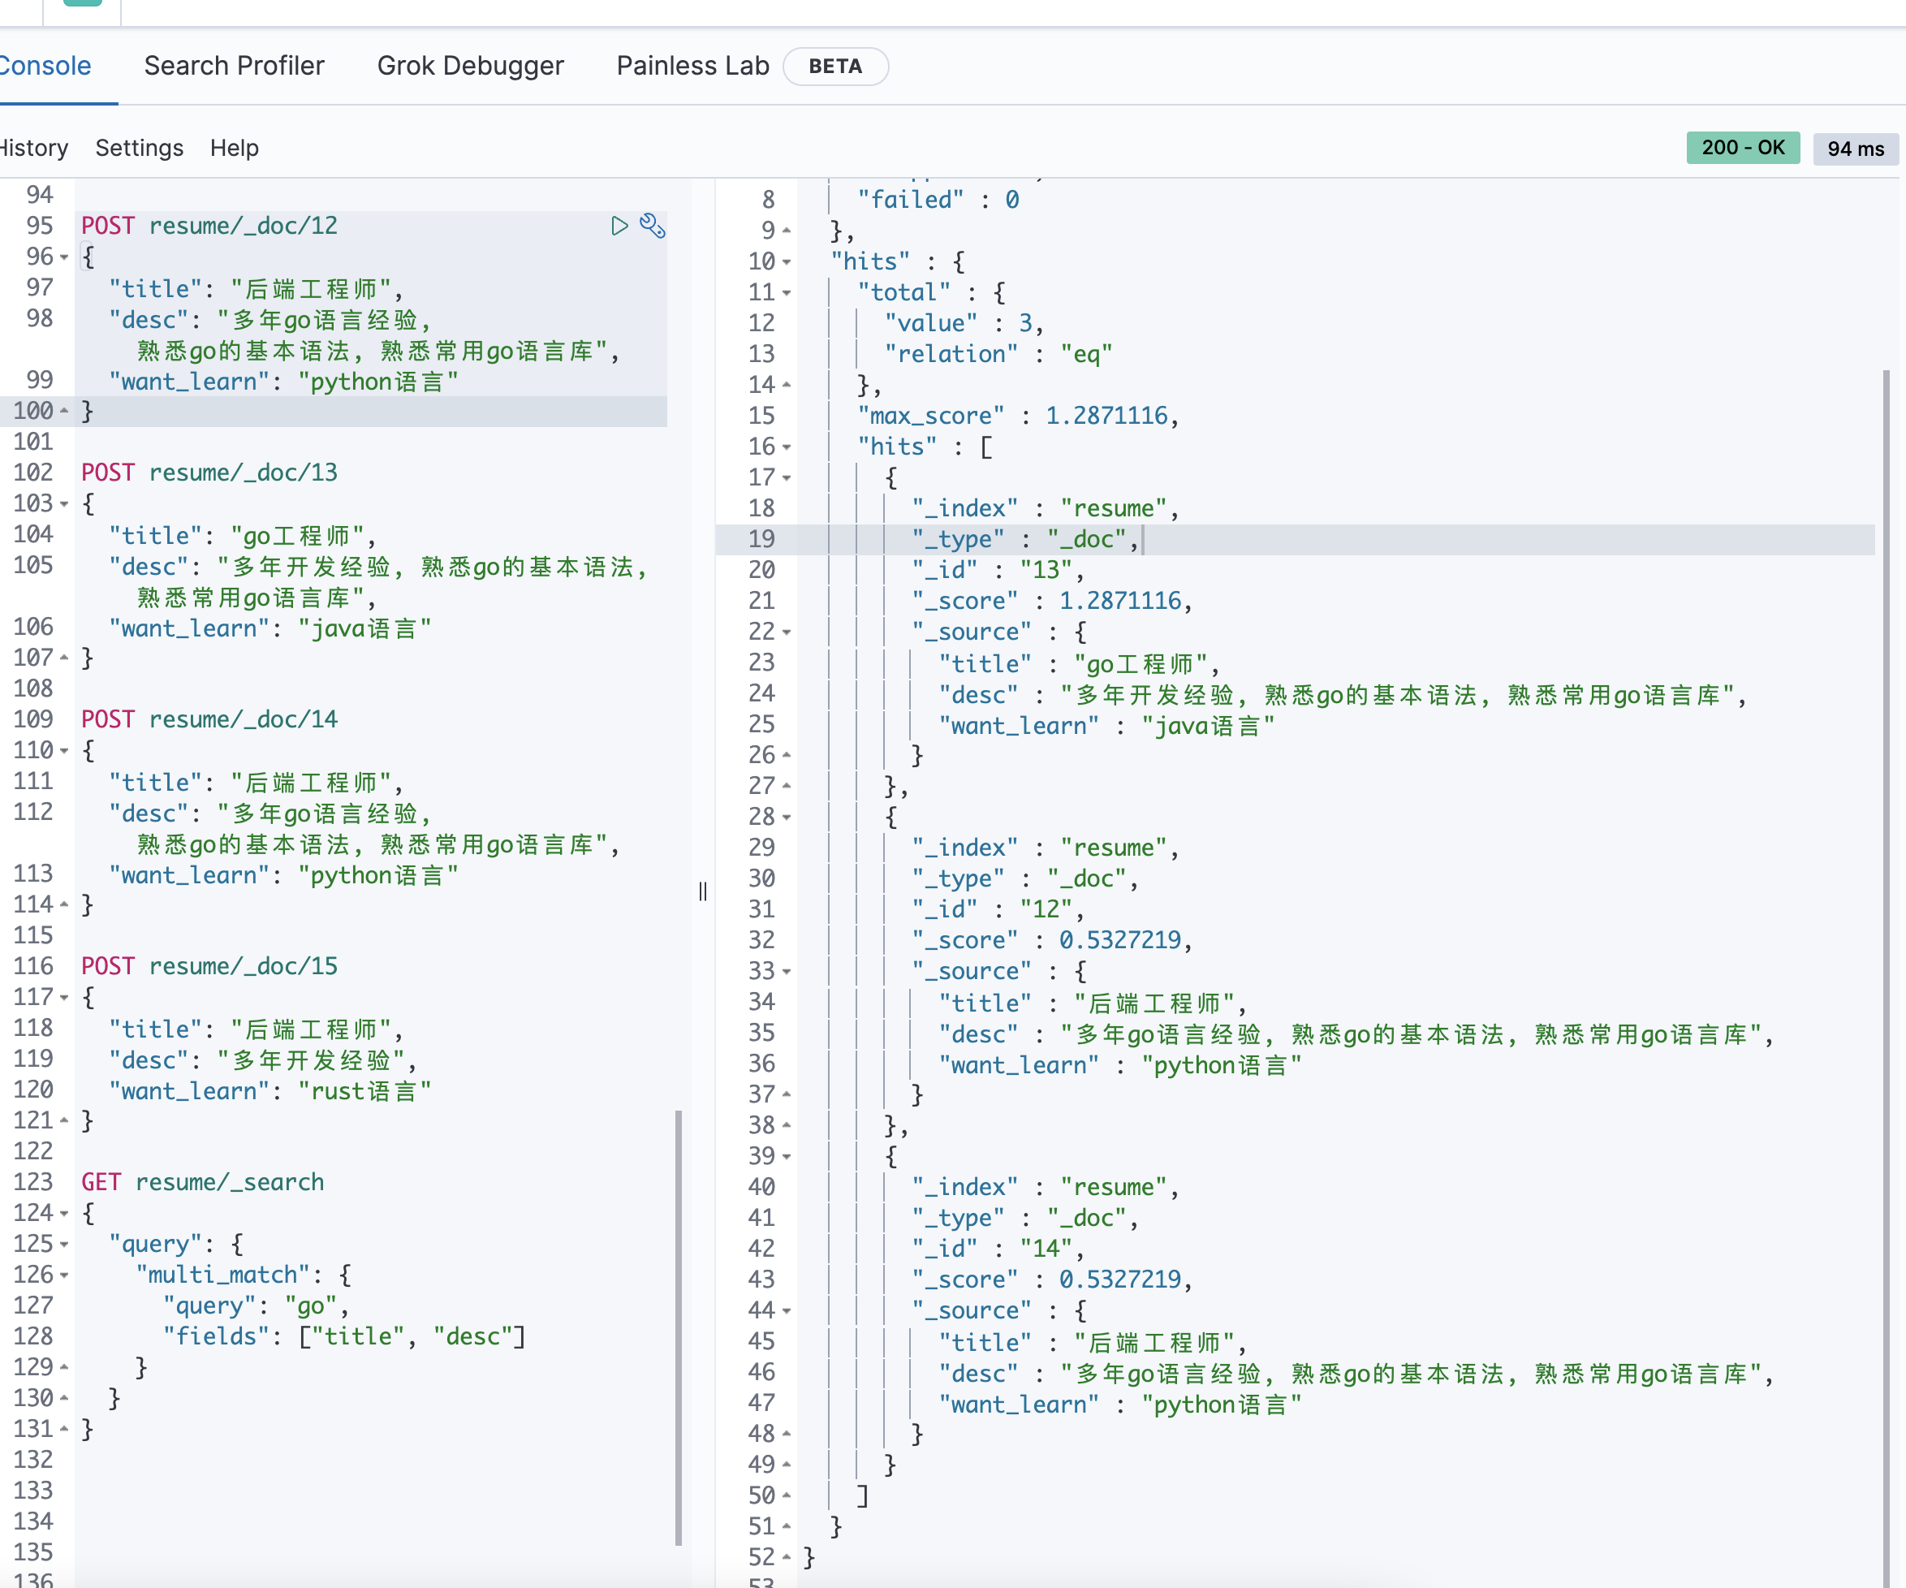This screenshot has width=1906, height=1588.
Task: Collapse the first hit at response line 17
Action: point(787,478)
